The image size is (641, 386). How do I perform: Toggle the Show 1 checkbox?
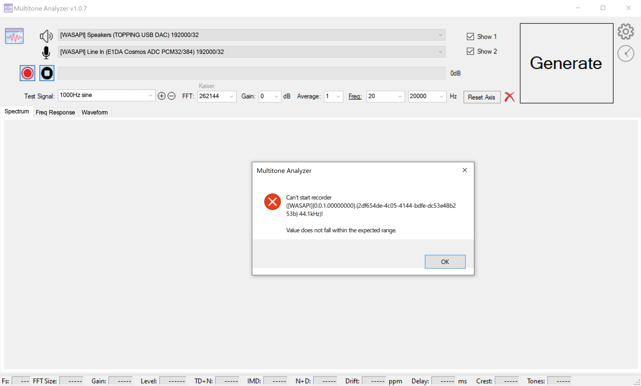pyautogui.click(x=470, y=37)
